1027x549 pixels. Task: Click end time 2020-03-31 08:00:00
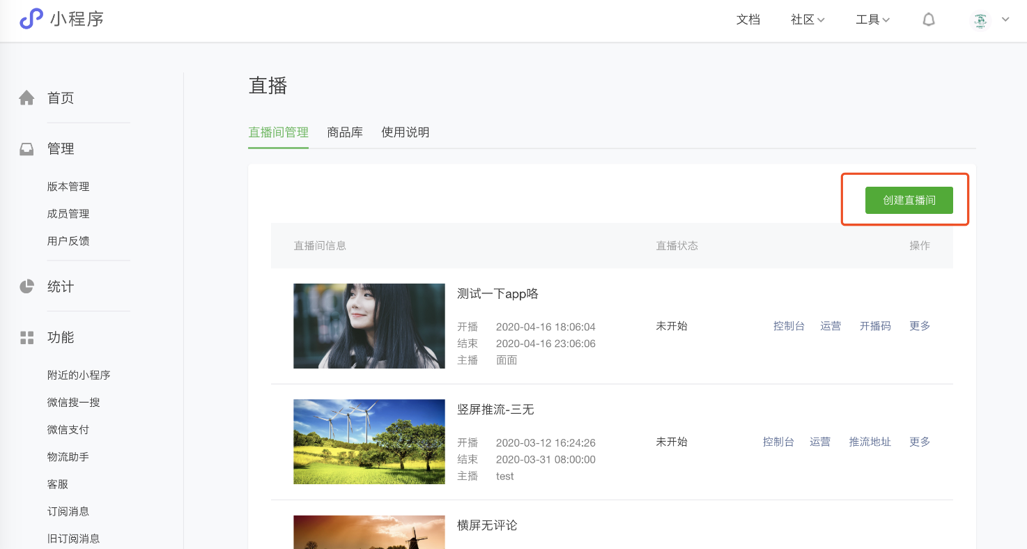[x=546, y=459]
